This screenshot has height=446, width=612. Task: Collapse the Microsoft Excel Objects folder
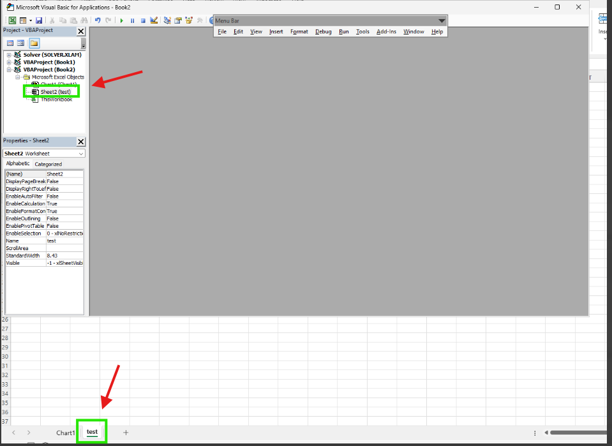pos(18,77)
